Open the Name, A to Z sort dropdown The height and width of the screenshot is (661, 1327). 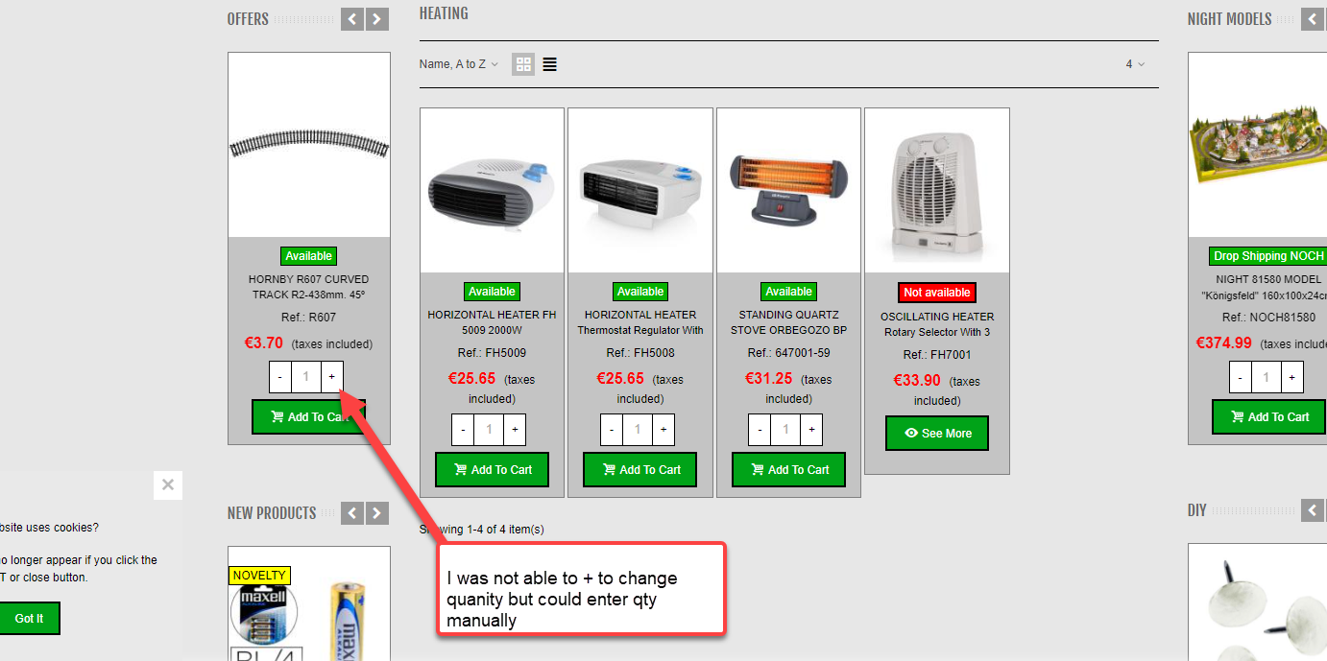click(459, 64)
